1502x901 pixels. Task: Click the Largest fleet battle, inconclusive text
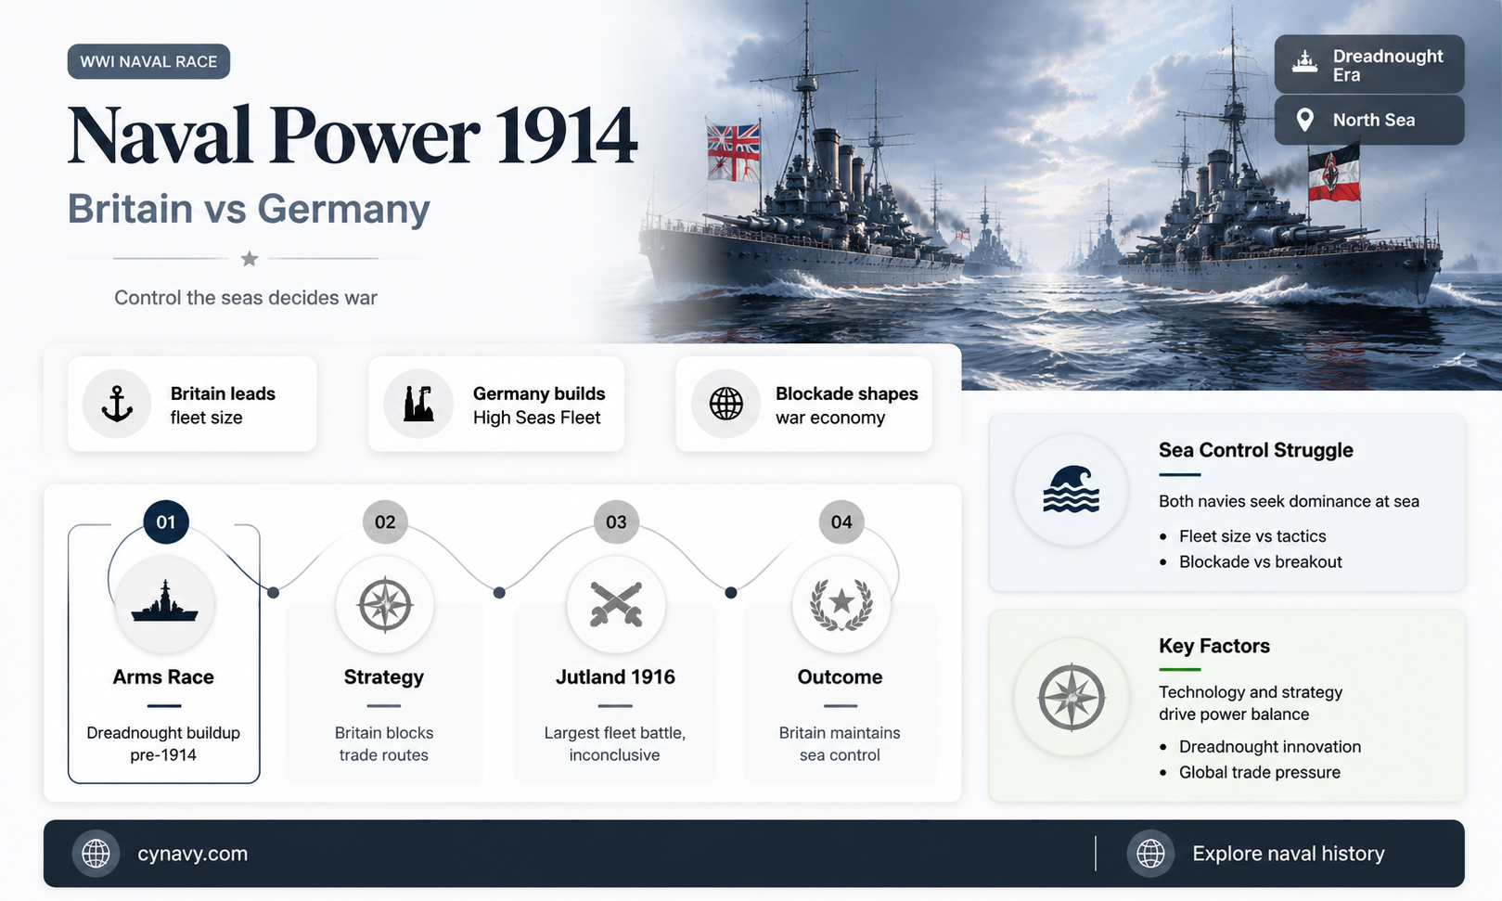615,744
